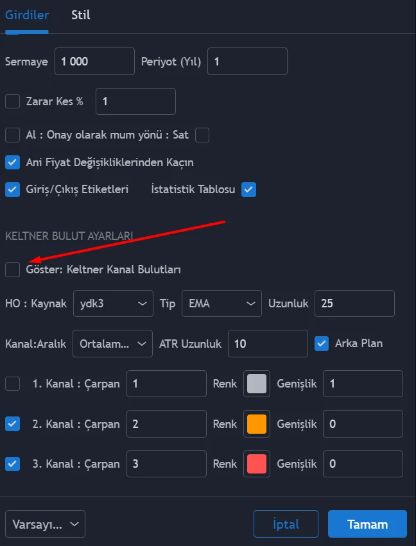Open the HO Kaynak ydk3 dropdown

pos(113,303)
